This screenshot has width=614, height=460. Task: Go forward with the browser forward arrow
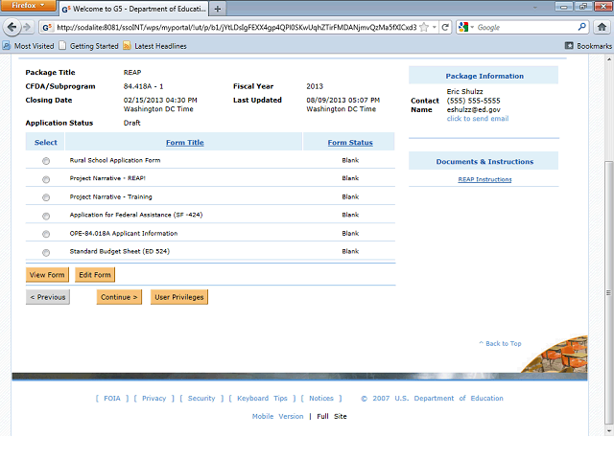pos(27,27)
